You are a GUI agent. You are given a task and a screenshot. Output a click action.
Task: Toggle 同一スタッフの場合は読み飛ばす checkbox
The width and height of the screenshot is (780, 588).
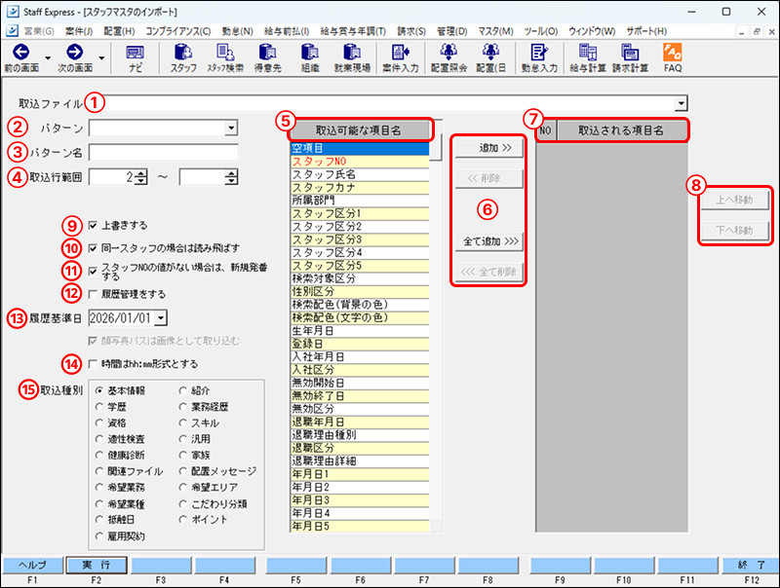tap(93, 248)
